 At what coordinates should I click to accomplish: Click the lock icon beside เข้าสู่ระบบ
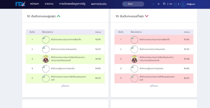183,4
